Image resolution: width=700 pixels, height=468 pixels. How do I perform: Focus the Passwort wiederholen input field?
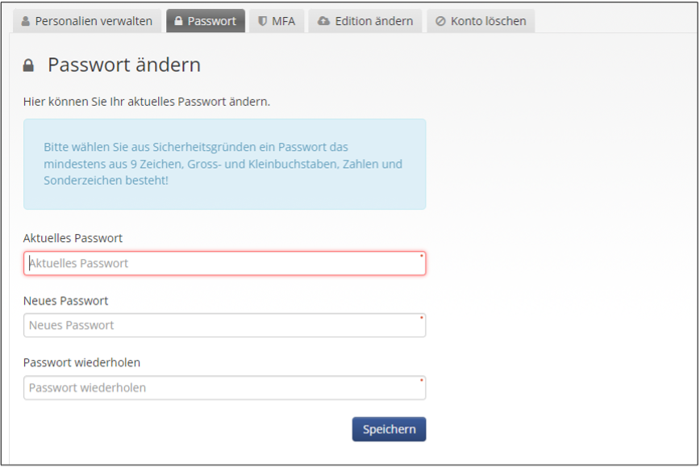coord(224,387)
